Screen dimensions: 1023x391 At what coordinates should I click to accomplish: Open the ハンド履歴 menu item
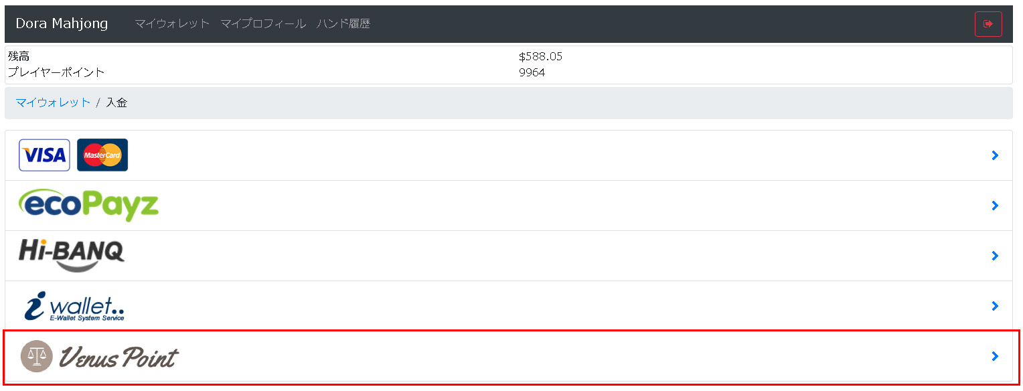(343, 24)
